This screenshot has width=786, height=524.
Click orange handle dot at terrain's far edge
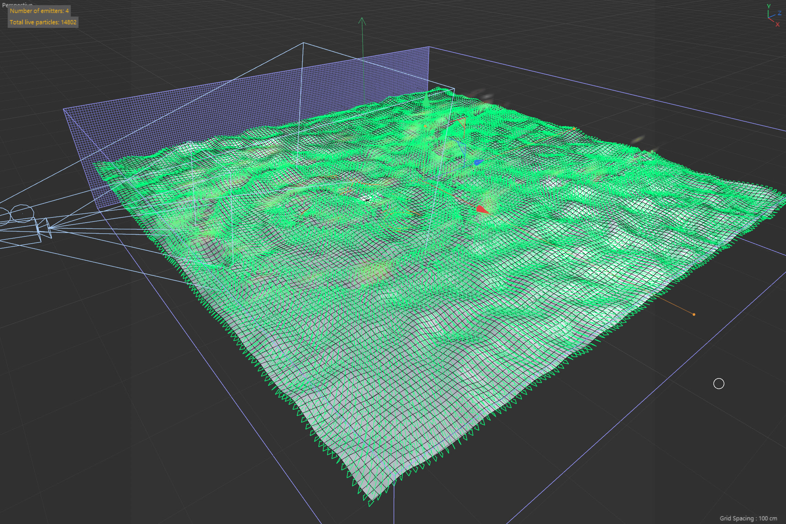574,128
